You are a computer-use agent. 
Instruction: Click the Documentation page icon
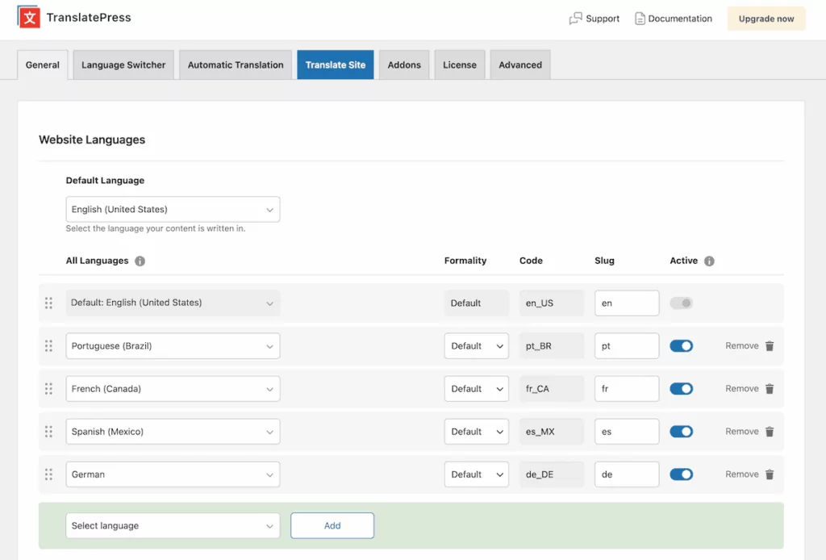pyautogui.click(x=640, y=19)
